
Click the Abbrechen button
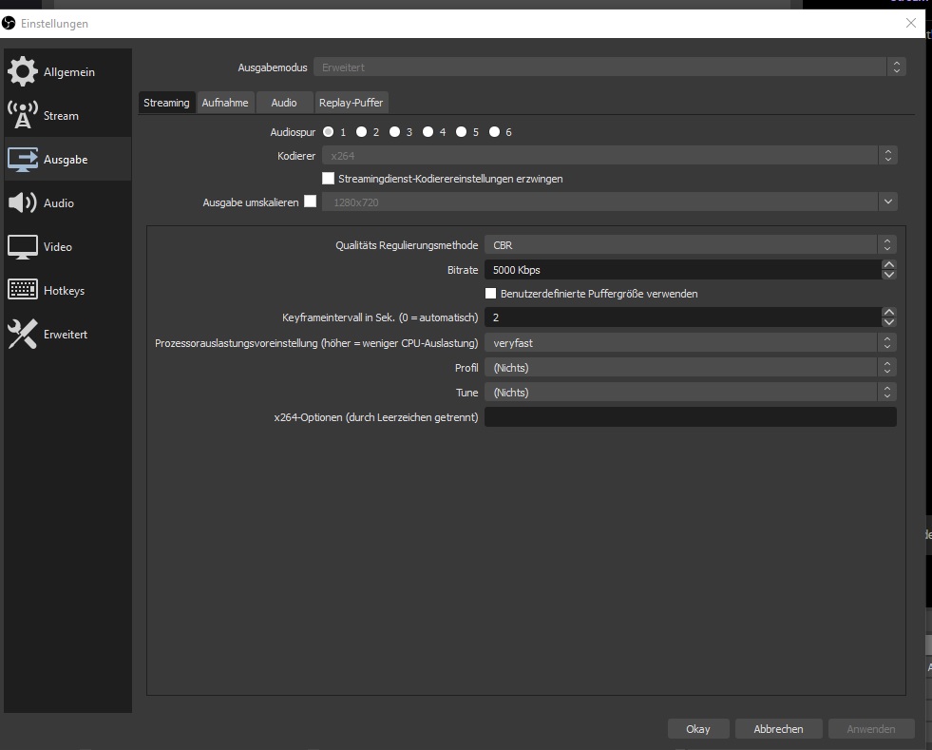[778, 729]
